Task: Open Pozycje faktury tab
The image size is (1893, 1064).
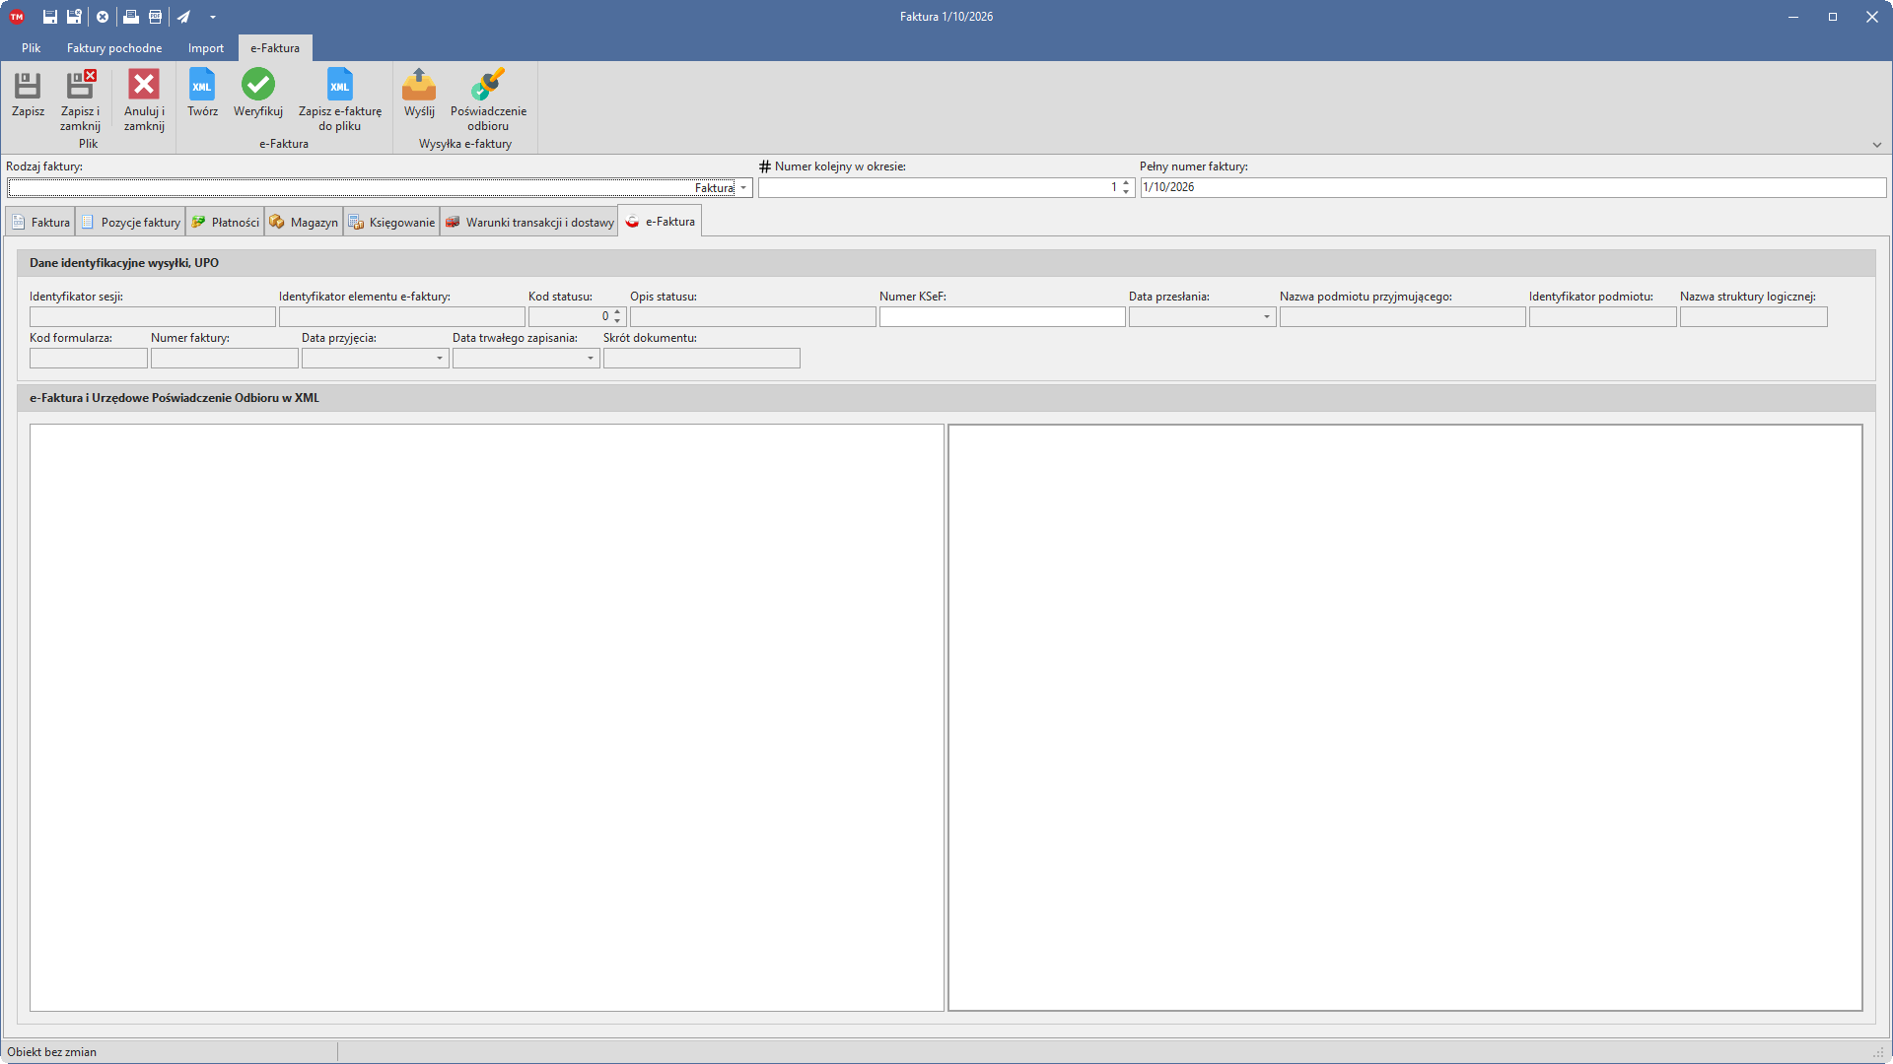Action: tap(131, 223)
